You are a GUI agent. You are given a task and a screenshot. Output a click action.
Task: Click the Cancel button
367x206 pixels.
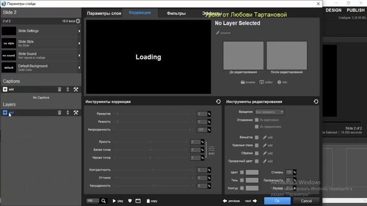[x=306, y=201]
